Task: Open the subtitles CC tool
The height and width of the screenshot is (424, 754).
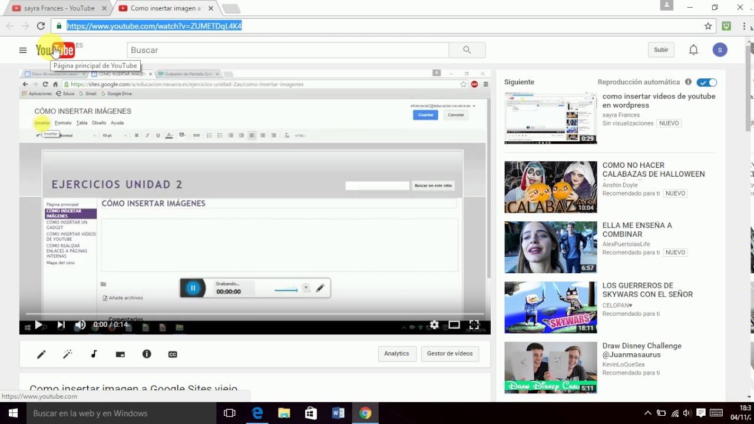Action: (x=173, y=354)
